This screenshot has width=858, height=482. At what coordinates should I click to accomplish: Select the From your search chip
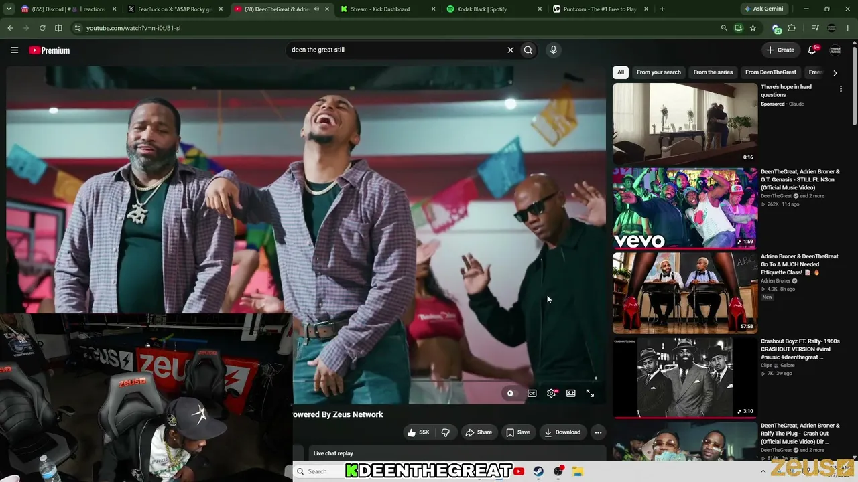coord(658,72)
